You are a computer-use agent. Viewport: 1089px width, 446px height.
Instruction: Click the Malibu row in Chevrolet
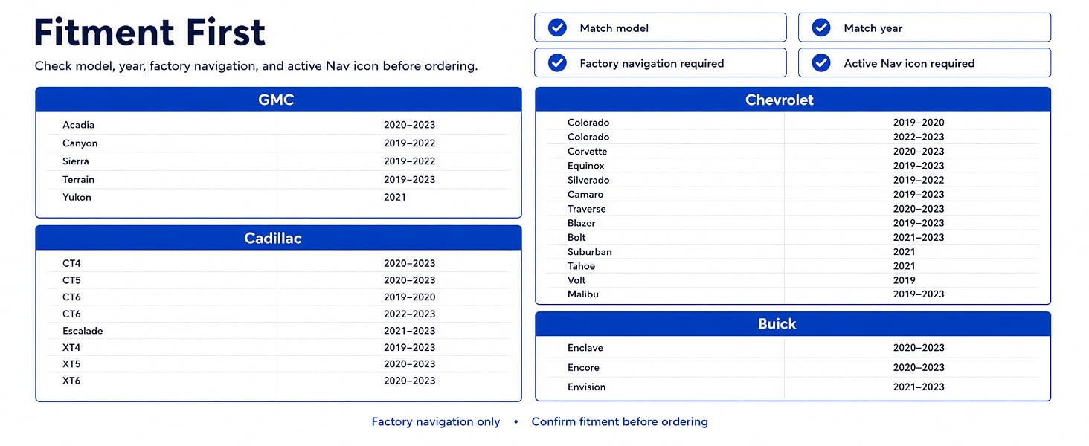tap(793, 294)
